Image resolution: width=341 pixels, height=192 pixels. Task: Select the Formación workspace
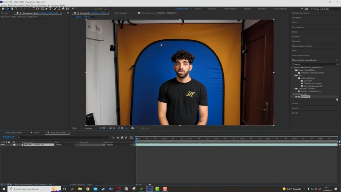point(212,9)
